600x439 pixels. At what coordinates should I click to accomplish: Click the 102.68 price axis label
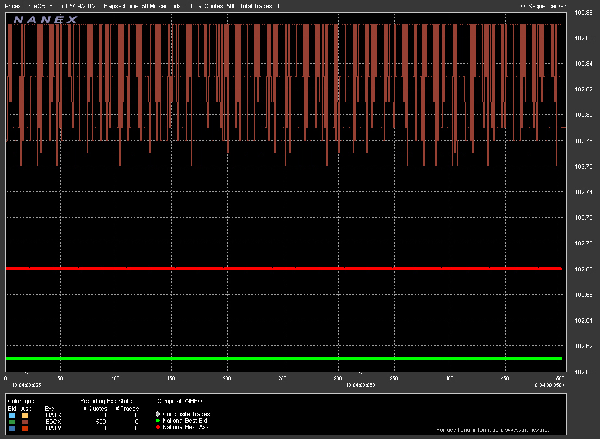point(584,269)
